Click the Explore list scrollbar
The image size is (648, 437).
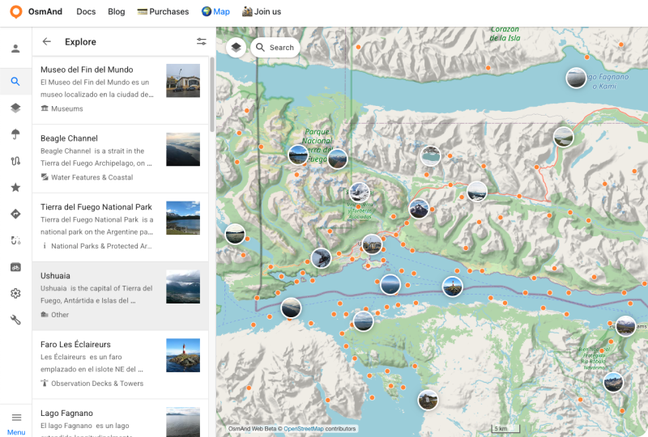coord(212,93)
